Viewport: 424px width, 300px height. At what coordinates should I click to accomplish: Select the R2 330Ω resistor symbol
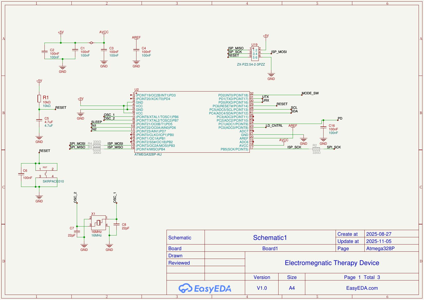click(x=316, y=149)
